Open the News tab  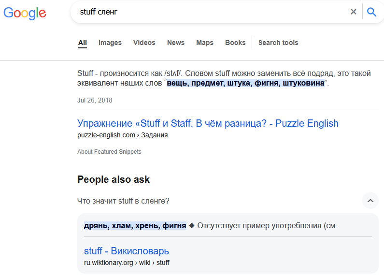pyautogui.click(x=176, y=43)
